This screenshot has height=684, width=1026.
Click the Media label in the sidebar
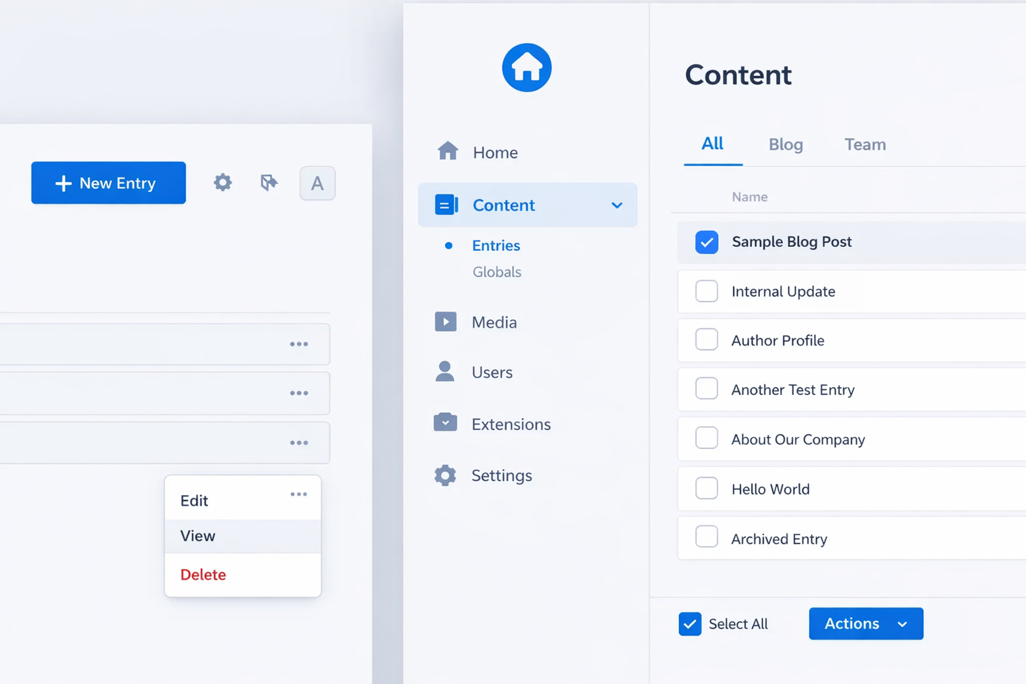pyautogui.click(x=494, y=322)
